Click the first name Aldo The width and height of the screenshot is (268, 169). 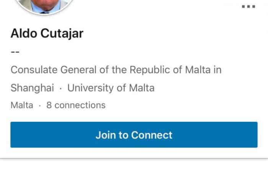tap(23, 34)
